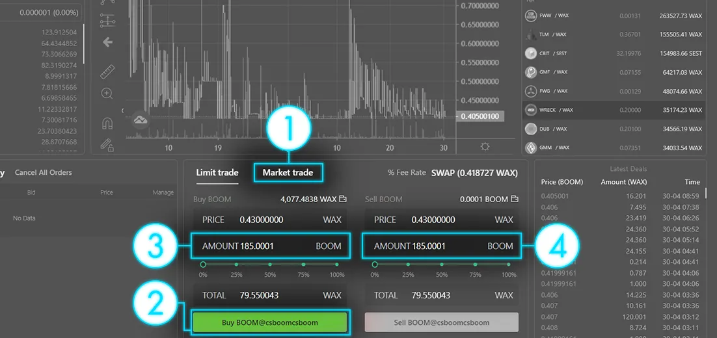Switch to the Limit trade tab
The width and height of the screenshot is (717, 338).
point(217,173)
